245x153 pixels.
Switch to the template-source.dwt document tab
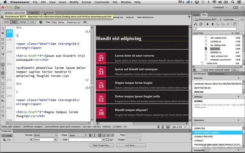point(14,13)
